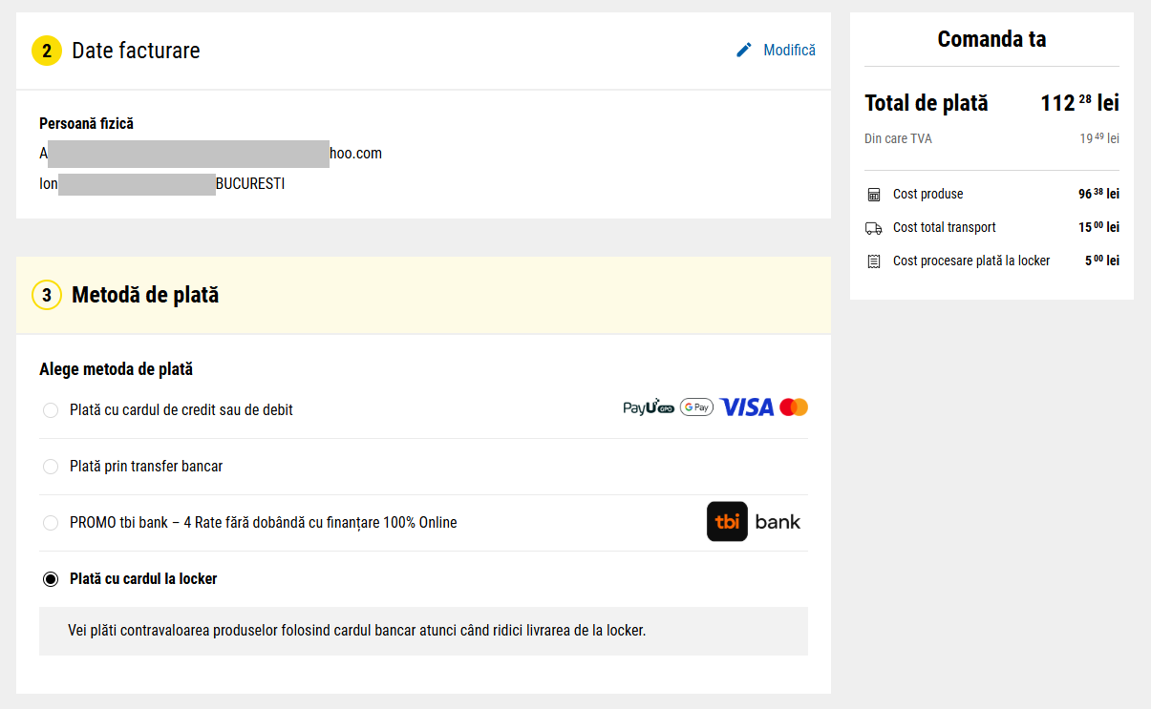
Task: Click the truck icon for transport cost
Action: click(x=873, y=228)
